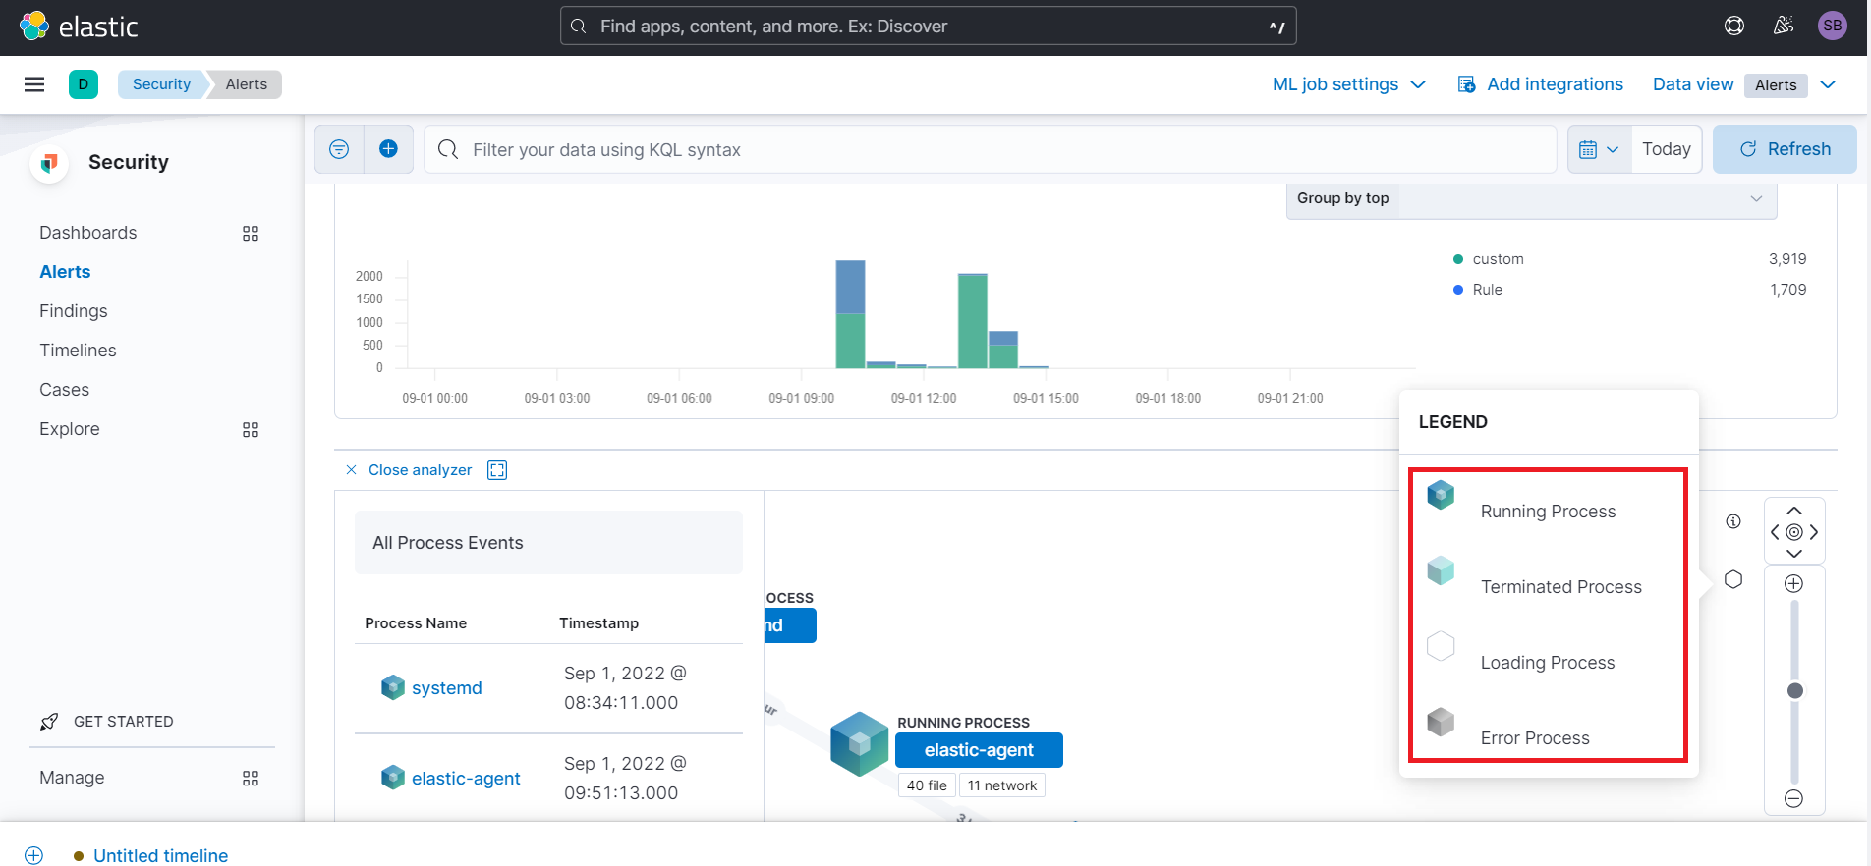The height and width of the screenshot is (866, 1871).
Task: Open the saved query filter menu icon
Action: (x=339, y=149)
